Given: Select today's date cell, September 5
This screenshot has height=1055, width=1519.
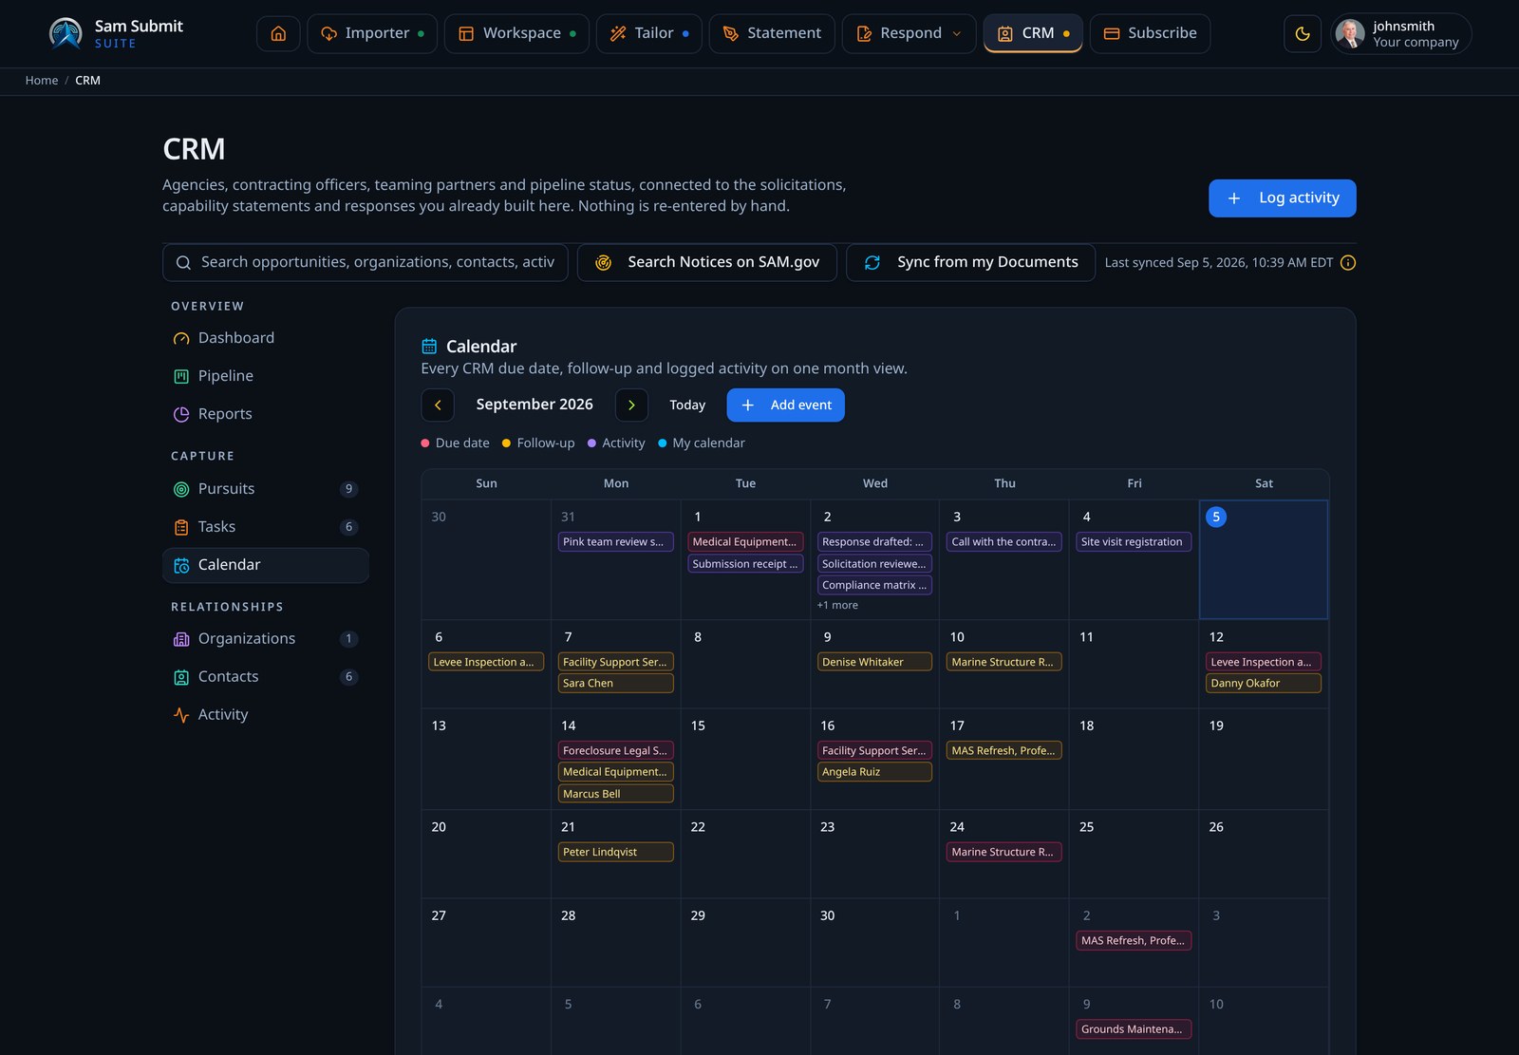Looking at the screenshot, I should pos(1264,560).
